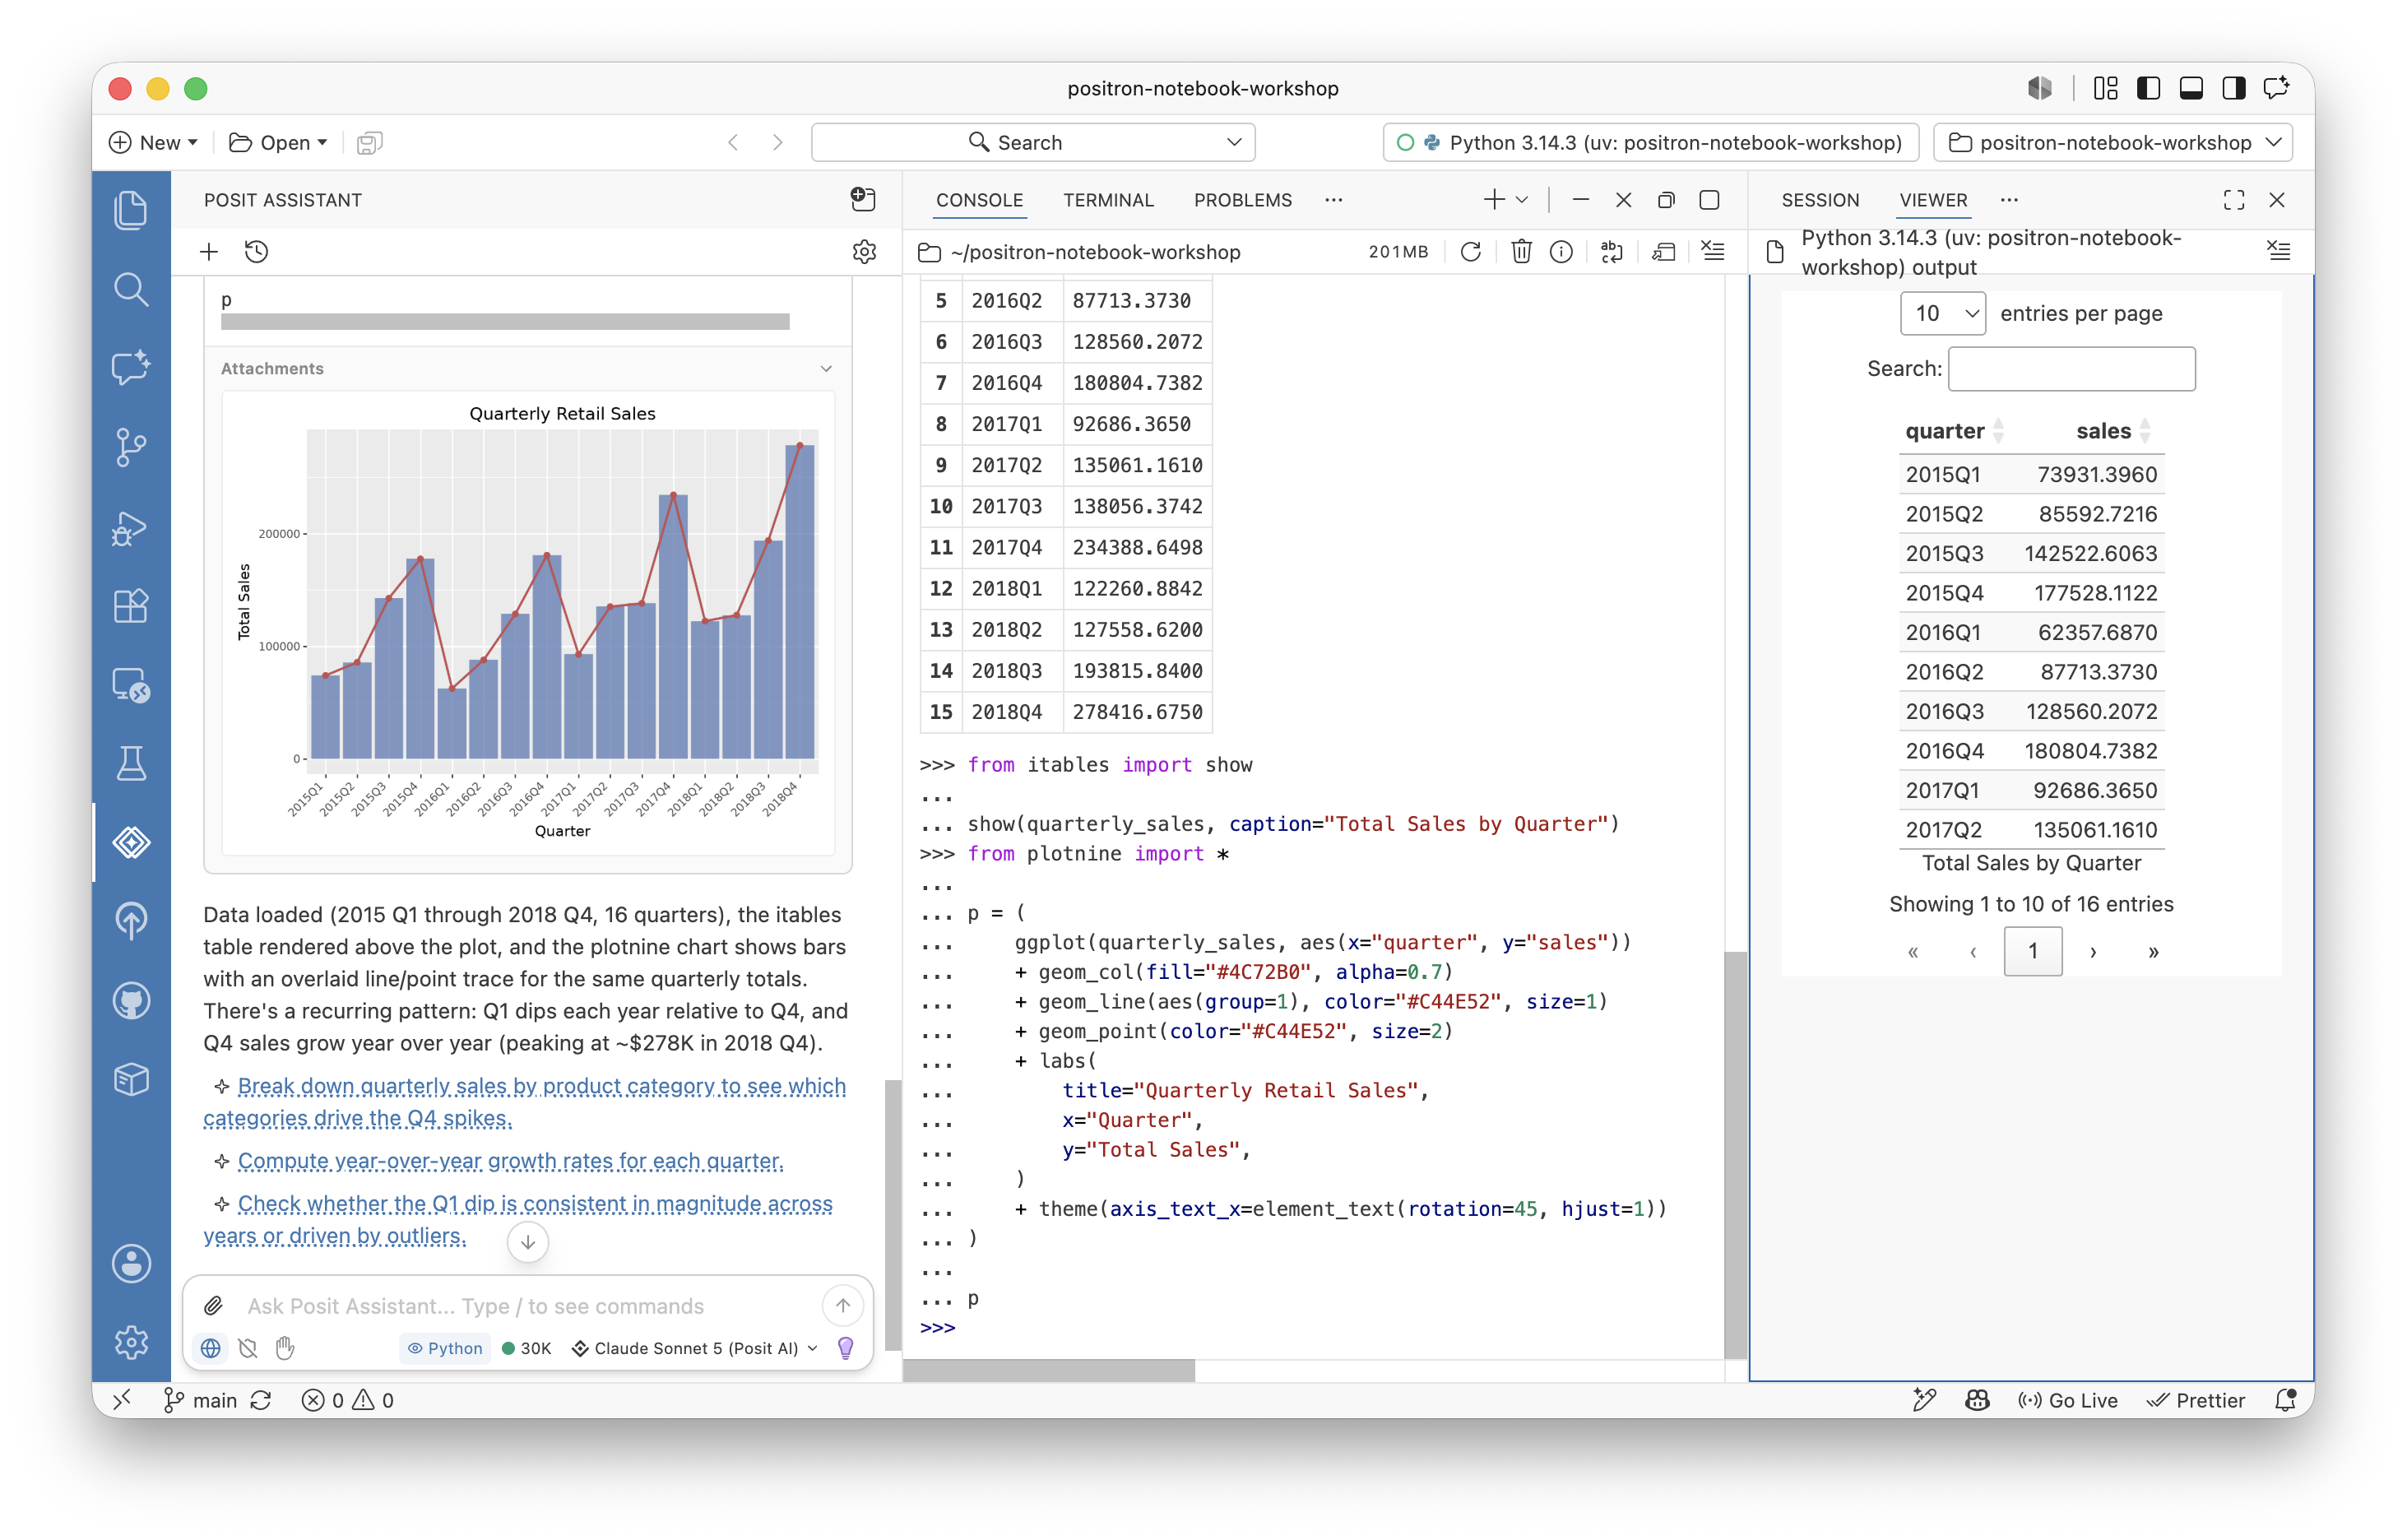2407x1540 pixels.
Task: Delete the console session with the trash icon
Action: [x=1521, y=252]
